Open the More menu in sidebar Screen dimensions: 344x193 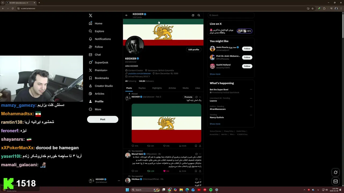coord(95,109)
